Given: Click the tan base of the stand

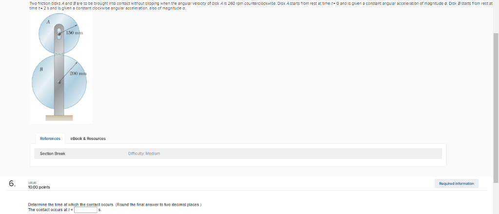Looking at the screenshot, I should tap(59, 118).
